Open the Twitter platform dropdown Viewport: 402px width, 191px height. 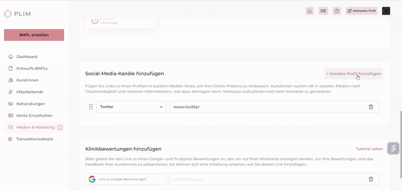click(x=131, y=107)
